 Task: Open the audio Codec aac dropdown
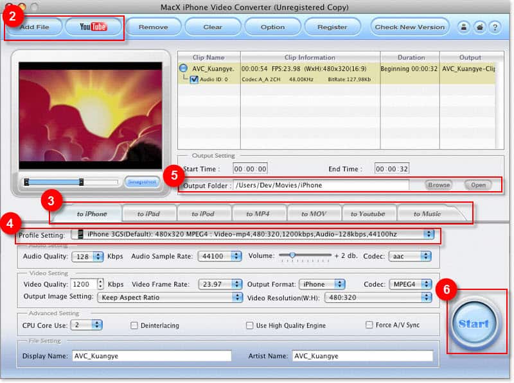(410, 256)
